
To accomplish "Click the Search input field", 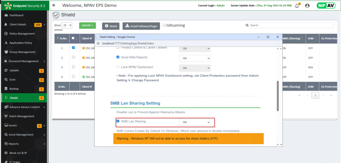I will point(291,25).
